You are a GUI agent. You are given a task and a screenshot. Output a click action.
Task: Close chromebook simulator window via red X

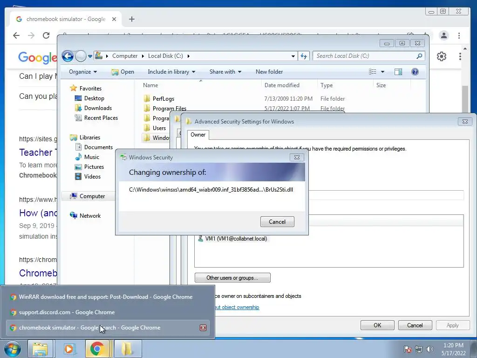click(x=203, y=328)
